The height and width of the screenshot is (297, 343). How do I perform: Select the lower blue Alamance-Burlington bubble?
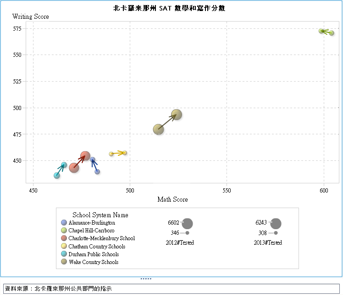97,172
